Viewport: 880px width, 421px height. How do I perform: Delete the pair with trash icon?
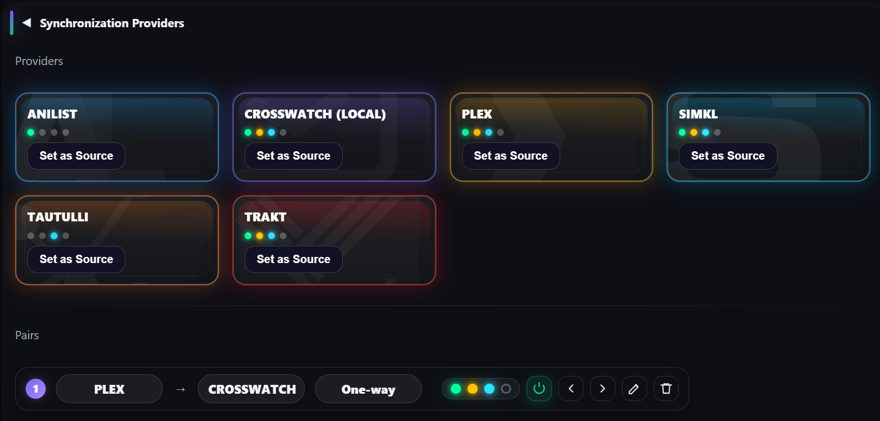coord(666,389)
